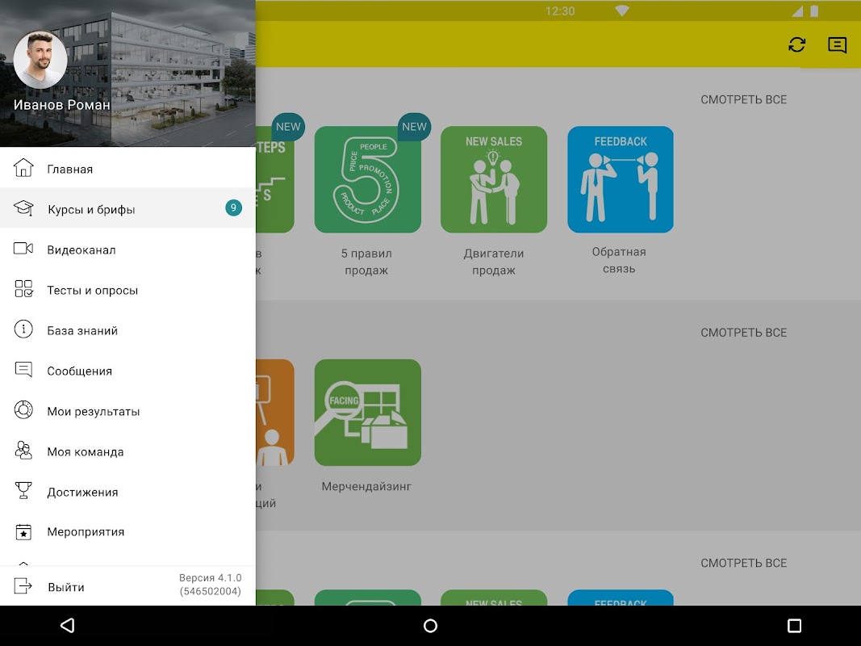Click the refresh sync icon in top bar
Viewport: 861px width, 646px height.
tap(796, 44)
